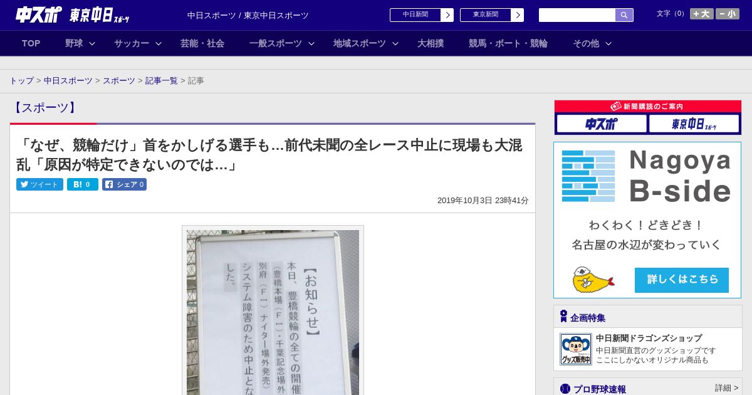Click the グッズ販売中 shop thumbnail
The width and height of the screenshot is (752, 395).
point(575,349)
